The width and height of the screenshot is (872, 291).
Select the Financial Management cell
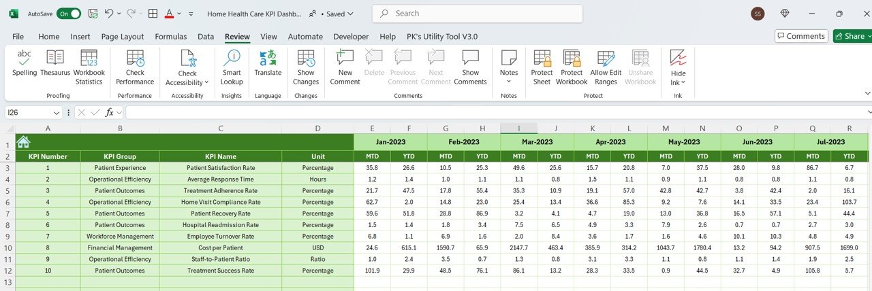point(120,248)
